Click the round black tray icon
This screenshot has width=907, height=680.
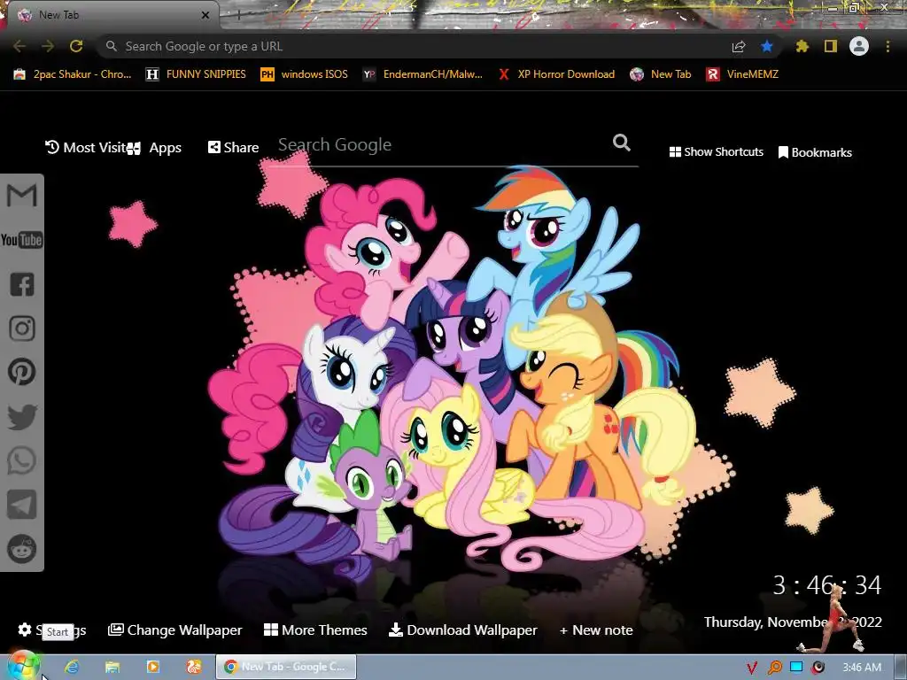click(x=818, y=668)
